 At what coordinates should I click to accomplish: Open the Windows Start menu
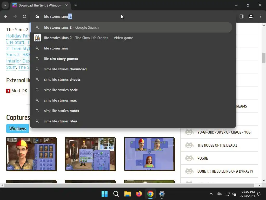coord(104,194)
